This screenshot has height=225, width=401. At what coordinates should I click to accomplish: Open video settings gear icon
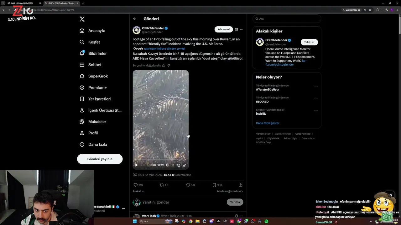coord(173,165)
